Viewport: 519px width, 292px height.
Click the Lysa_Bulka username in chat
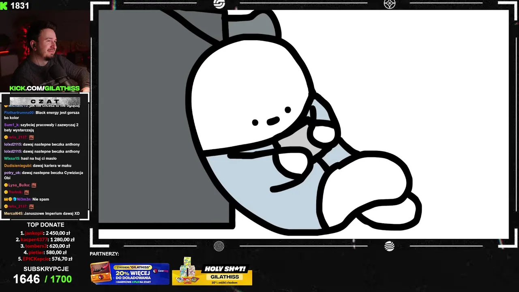coord(19,185)
